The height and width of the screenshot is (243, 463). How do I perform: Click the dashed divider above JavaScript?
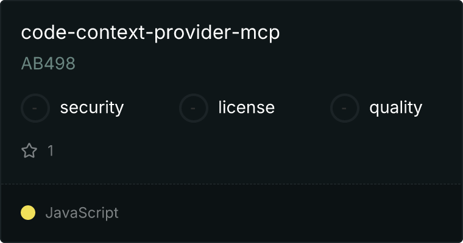231,184
